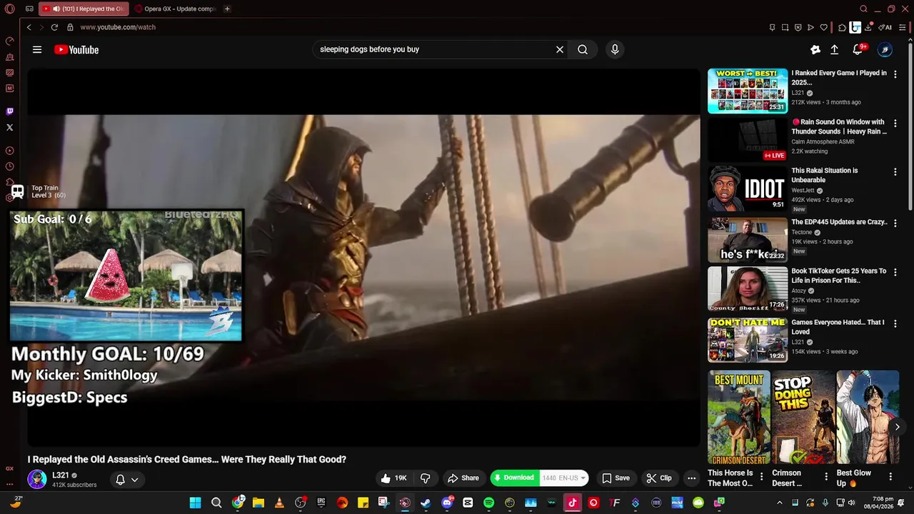Go back to previous page
The height and width of the screenshot is (514, 914).
tap(29, 27)
